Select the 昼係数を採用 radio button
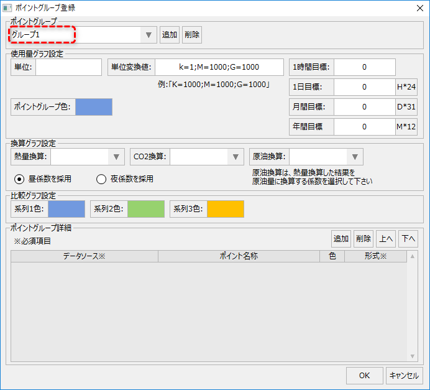 coord(19,179)
